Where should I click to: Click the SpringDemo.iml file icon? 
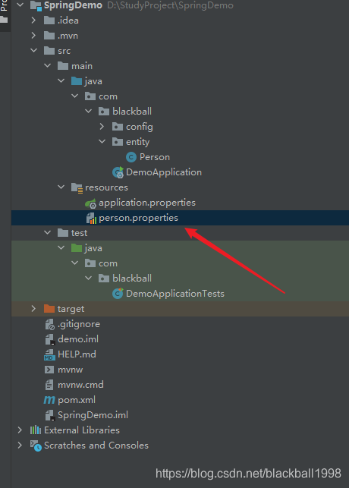coord(50,415)
